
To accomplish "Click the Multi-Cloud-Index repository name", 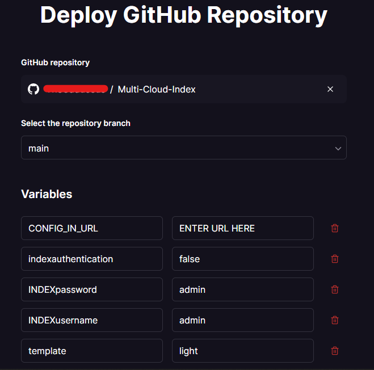I will point(157,90).
